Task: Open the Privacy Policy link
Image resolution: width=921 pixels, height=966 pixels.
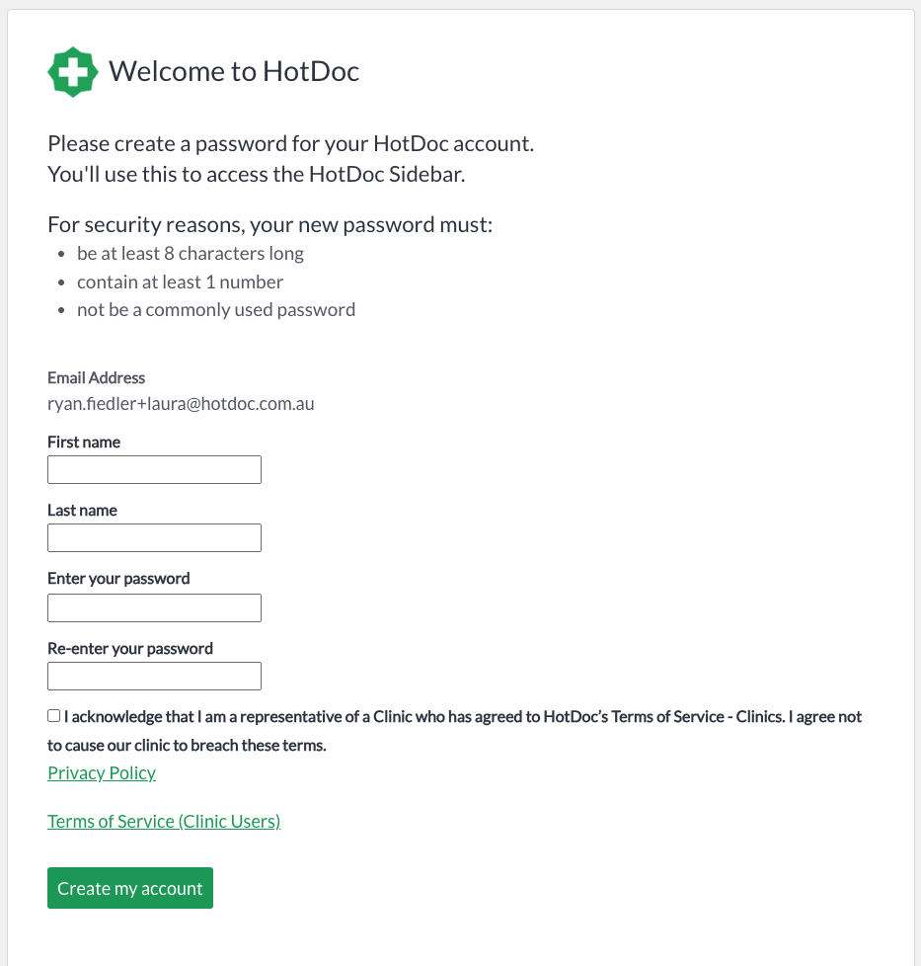Action: coord(102,772)
